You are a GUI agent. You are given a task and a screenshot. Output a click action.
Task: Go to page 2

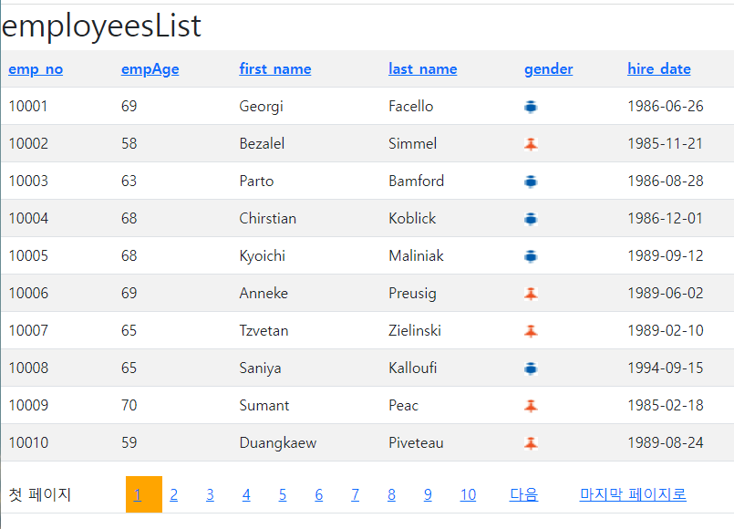point(173,494)
